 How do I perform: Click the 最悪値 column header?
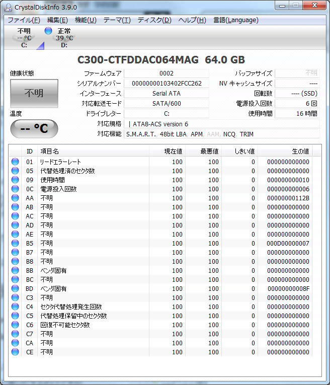[x=203, y=151]
